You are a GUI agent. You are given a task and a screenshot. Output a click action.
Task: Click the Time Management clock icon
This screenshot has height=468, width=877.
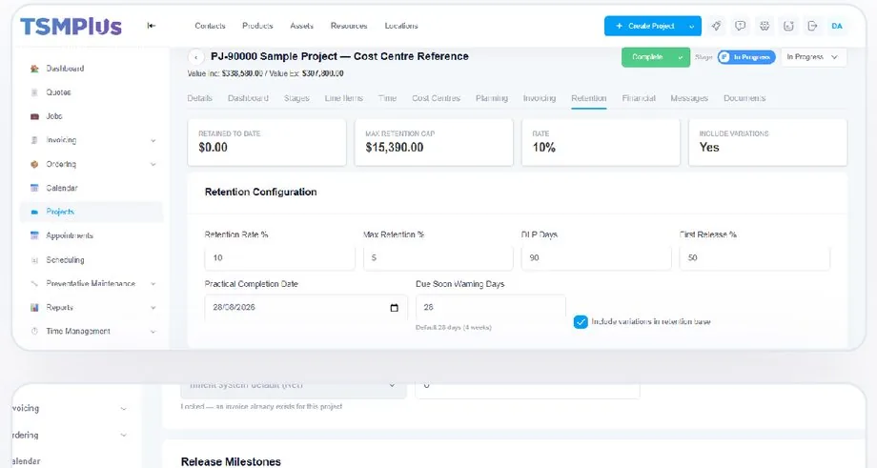[34, 331]
